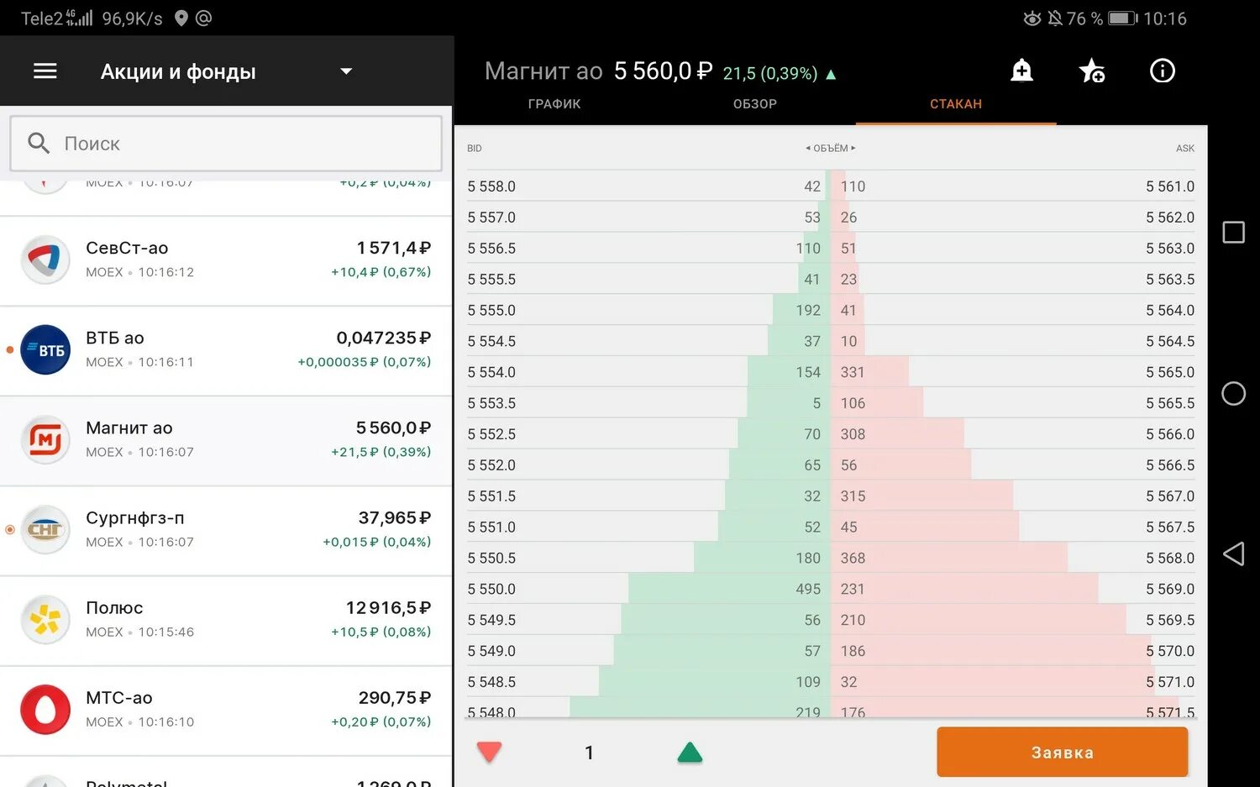Tap the СевСт-ао price 1 571,4 ₽
This screenshot has width=1260, height=787.
[x=394, y=248]
